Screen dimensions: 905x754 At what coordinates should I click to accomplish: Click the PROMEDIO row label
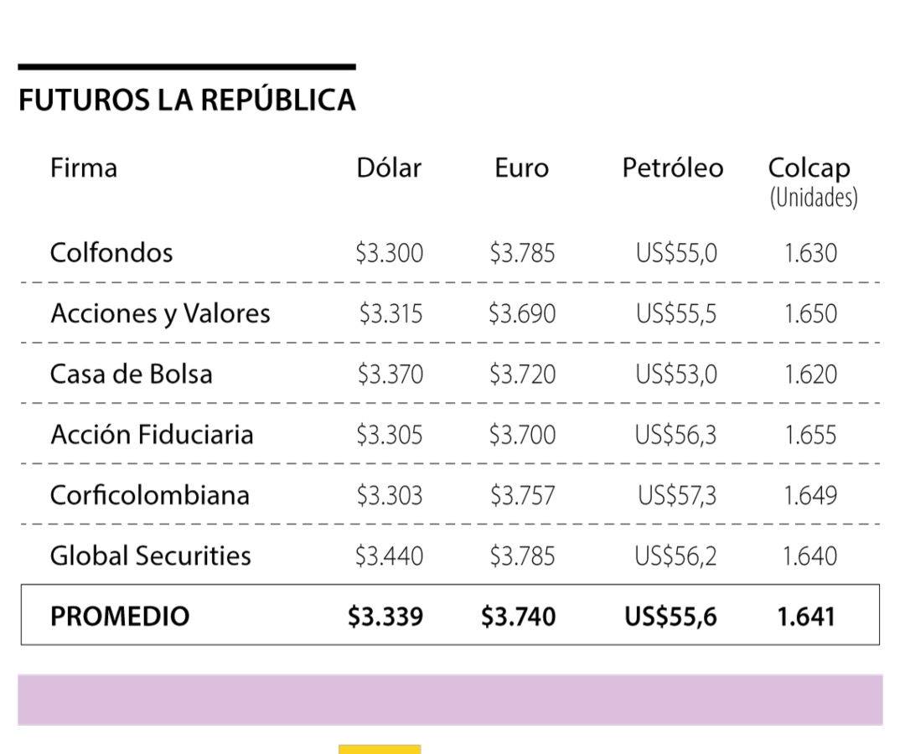(x=120, y=617)
